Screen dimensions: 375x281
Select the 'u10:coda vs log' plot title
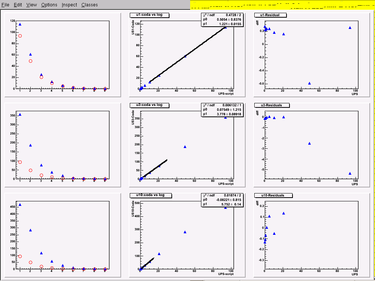(x=150, y=195)
